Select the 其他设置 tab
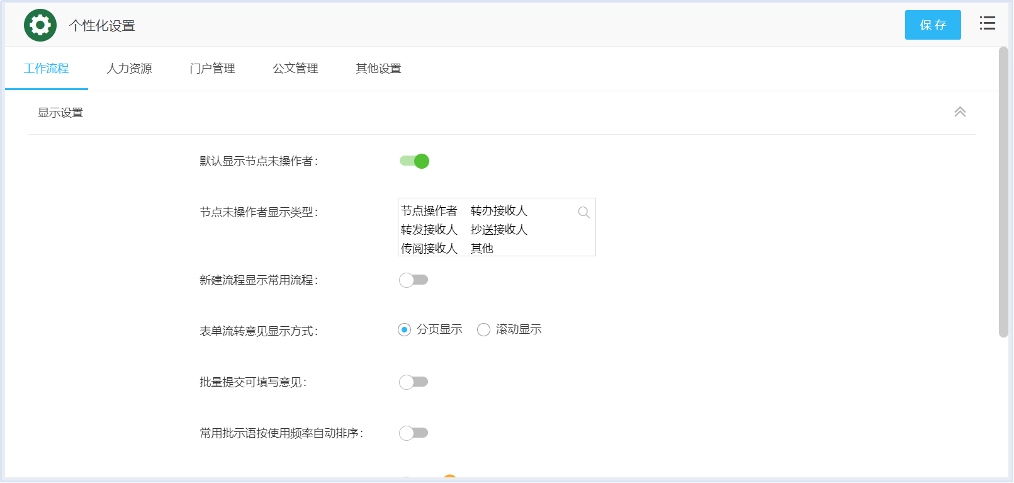This screenshot has height=483, width=1014. [x=378, y=69]
